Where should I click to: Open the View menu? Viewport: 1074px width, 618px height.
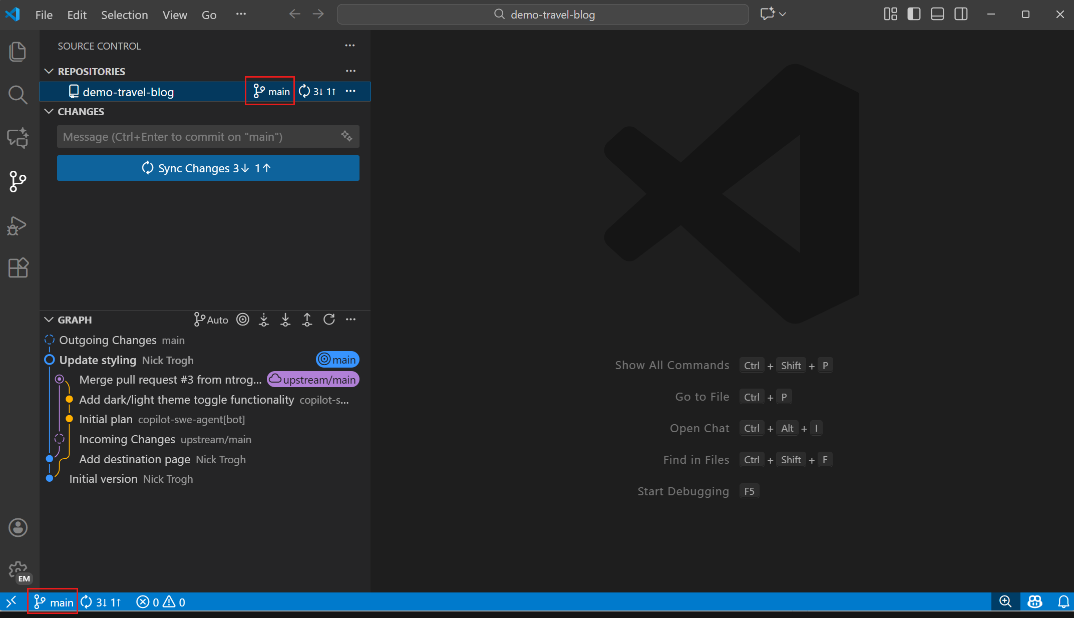tap(174, 15)
